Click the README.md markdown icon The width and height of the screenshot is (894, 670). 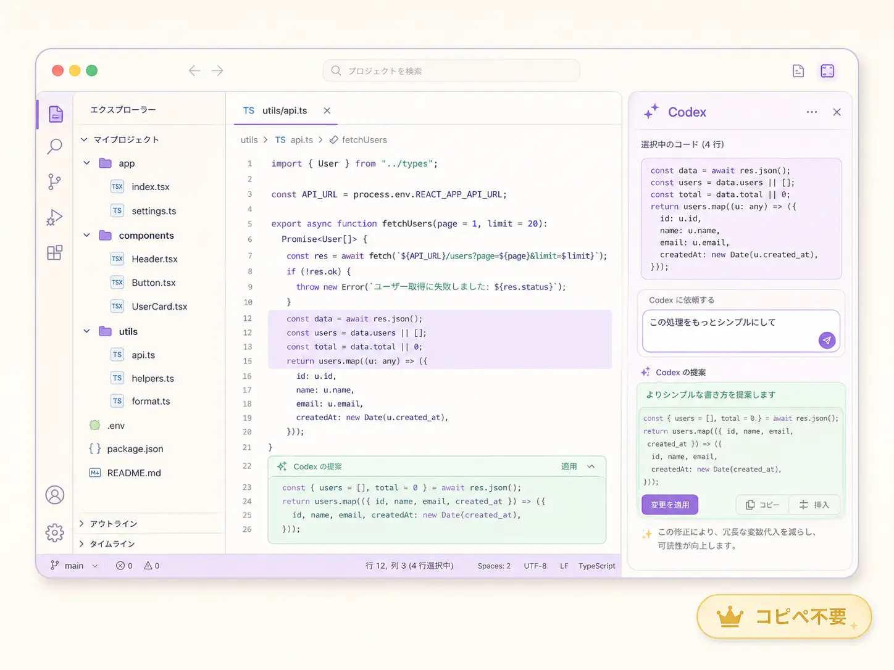[x=95, y=473]
